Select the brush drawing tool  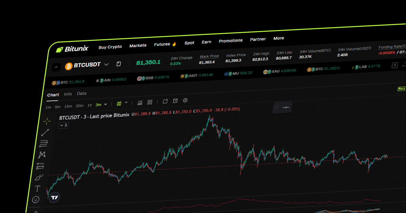[39, 177]
